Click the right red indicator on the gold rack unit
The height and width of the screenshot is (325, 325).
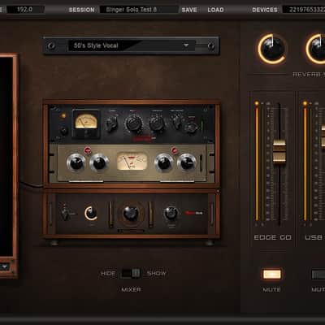coord(175,149)
